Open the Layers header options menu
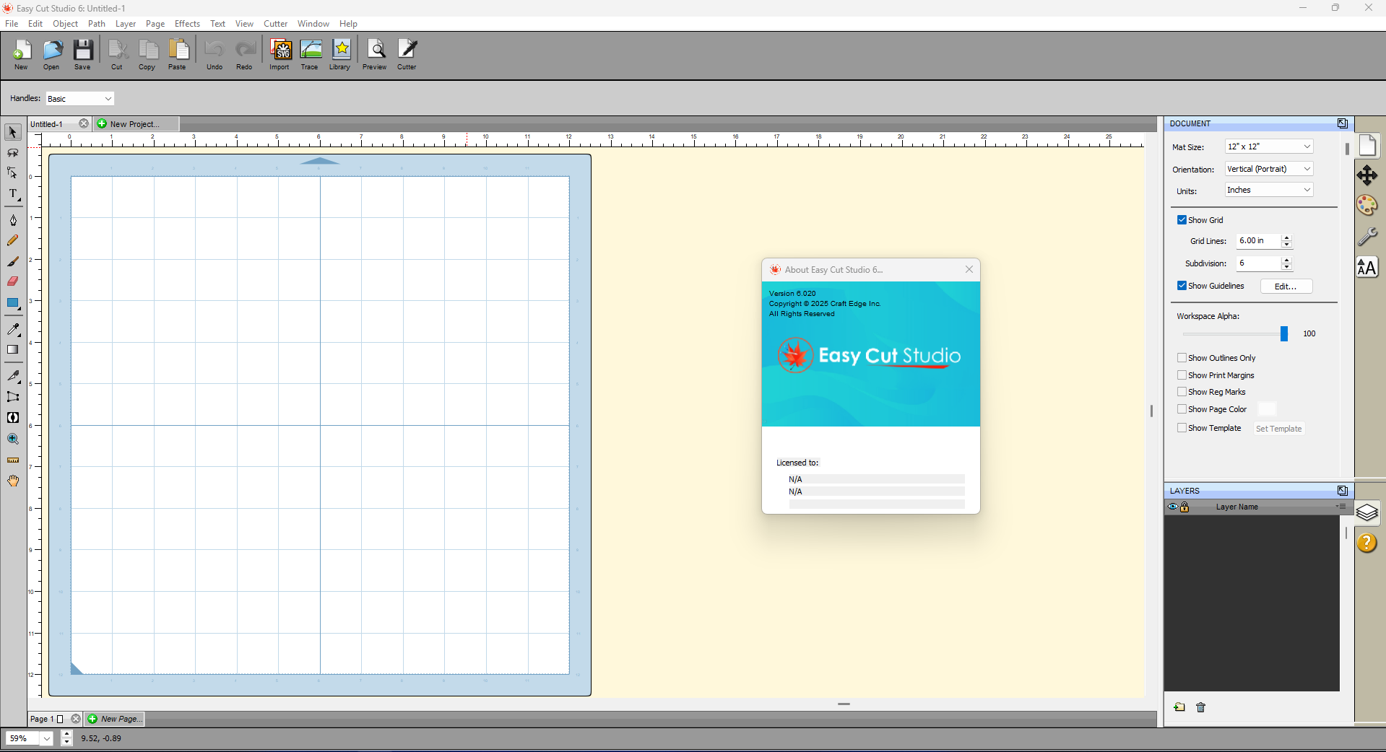Screen dimensions: 1386x752 pyautogui.click(x=1340, y=507)
